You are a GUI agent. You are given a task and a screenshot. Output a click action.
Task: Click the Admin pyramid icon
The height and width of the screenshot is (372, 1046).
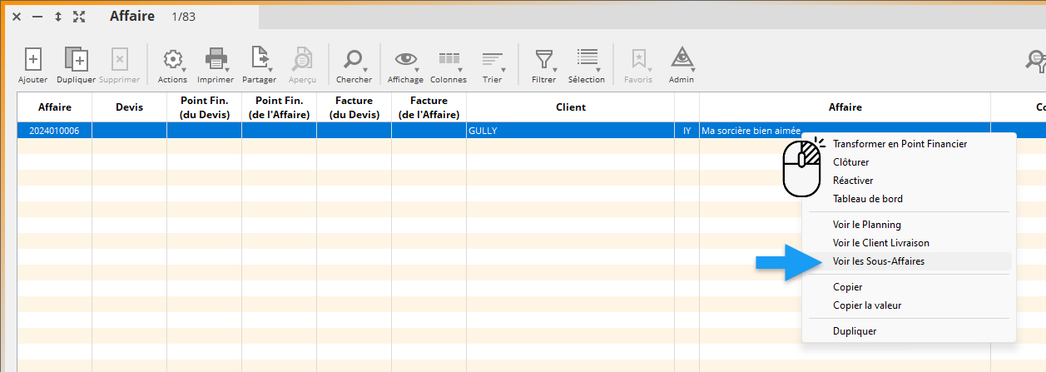(682, 60)
